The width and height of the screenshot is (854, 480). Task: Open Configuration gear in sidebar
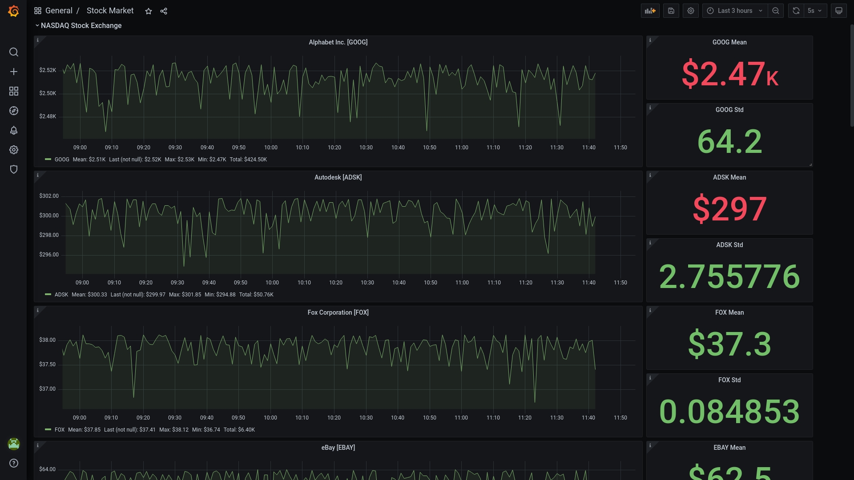[14, 150]
